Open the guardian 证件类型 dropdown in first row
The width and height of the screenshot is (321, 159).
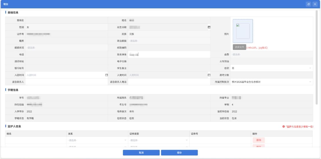tap(158, 140)
